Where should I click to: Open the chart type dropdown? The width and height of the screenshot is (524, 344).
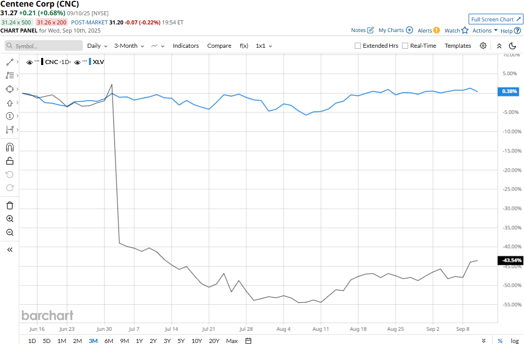click(x=158, y=46)
